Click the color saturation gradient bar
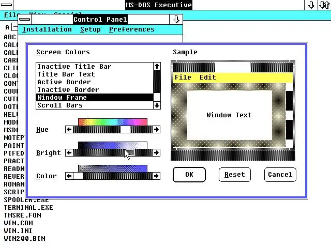The height and width of the screenshot is (248, 331). [113, 168]
